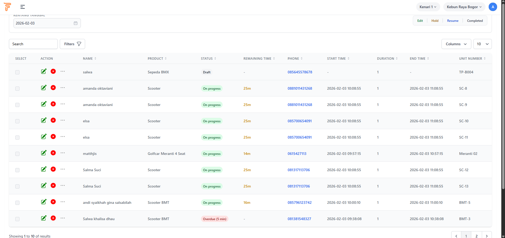Select the matthjis row checkbox
The height and width of the screenshot is (238, 505).
click(17, 154)
